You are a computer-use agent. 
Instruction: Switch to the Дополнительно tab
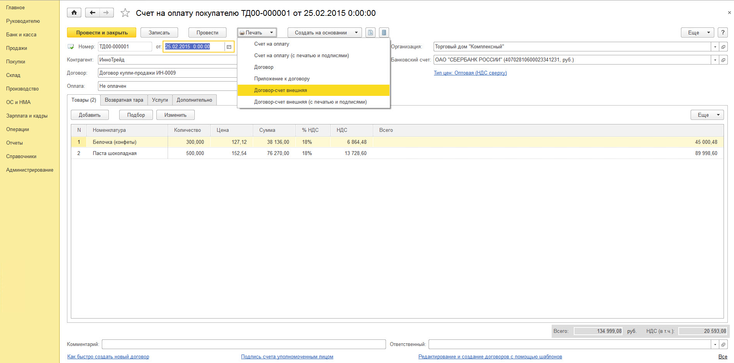194,100
